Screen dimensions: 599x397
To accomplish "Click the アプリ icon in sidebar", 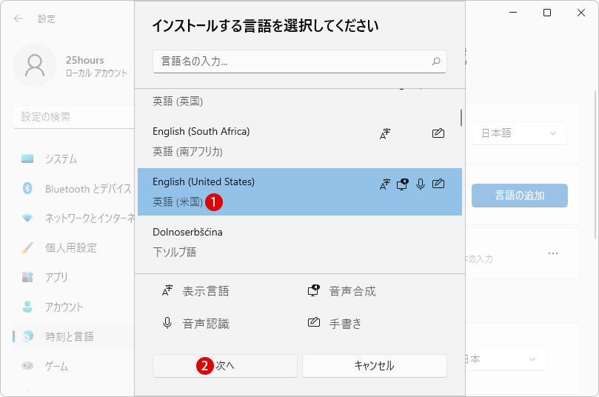I will pyautogui.click(x=27, y=277).
